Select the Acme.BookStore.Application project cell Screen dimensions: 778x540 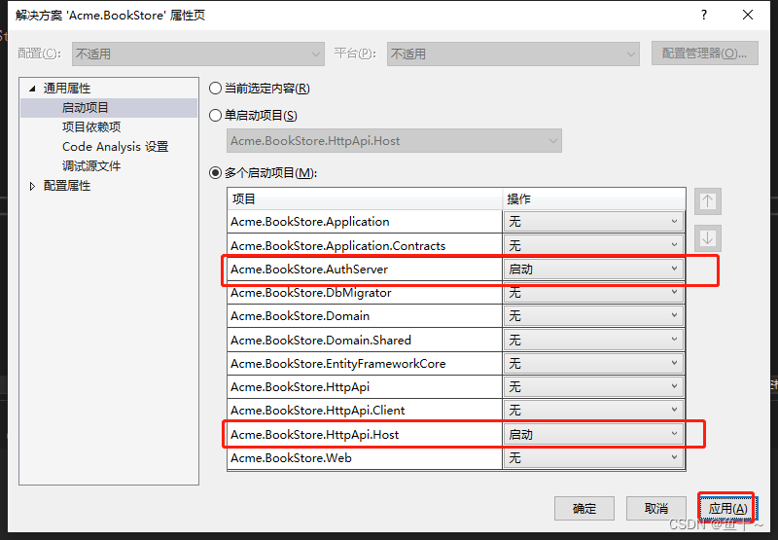click(365, 222)
